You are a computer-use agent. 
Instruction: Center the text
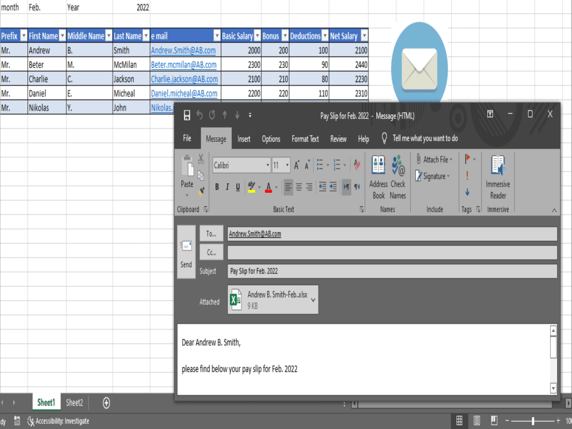click(x=299, y=187)
